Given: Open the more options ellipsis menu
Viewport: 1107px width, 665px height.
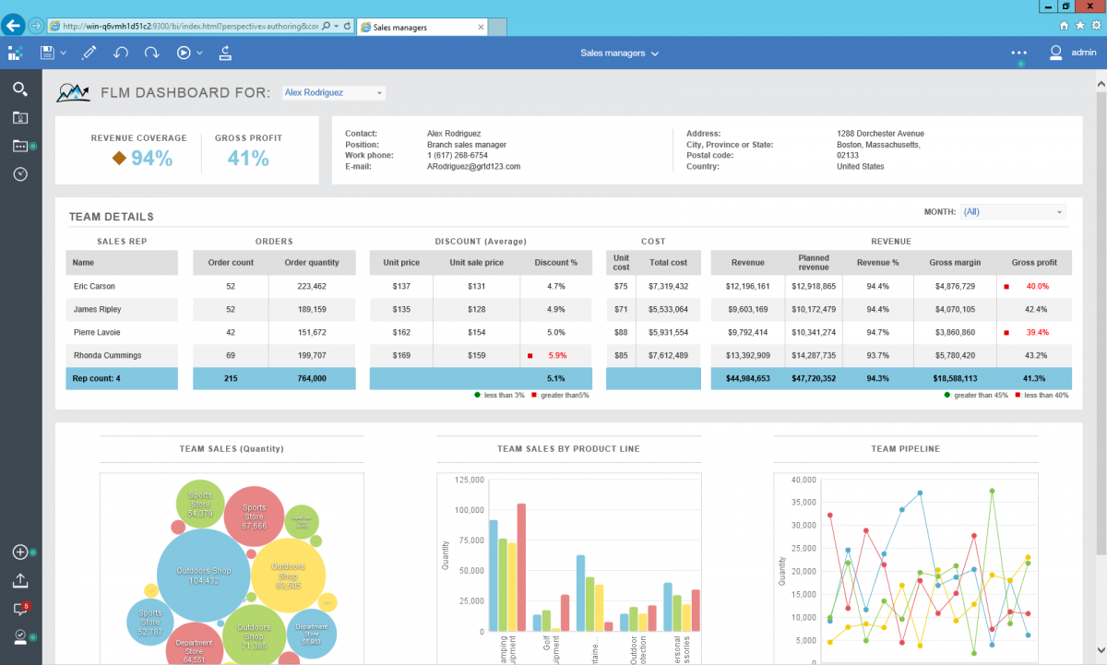Looking at the screenshot, I should pos(1018,53).
